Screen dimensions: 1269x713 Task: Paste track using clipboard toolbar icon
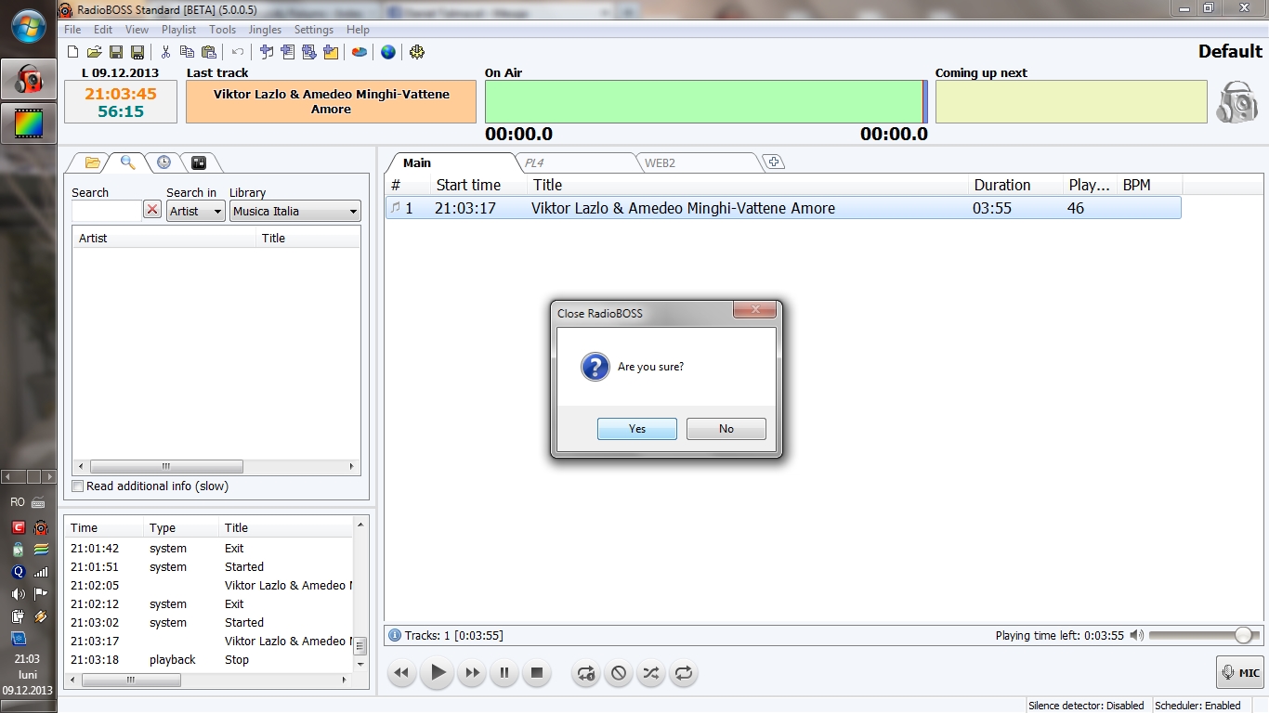[209, 52]
